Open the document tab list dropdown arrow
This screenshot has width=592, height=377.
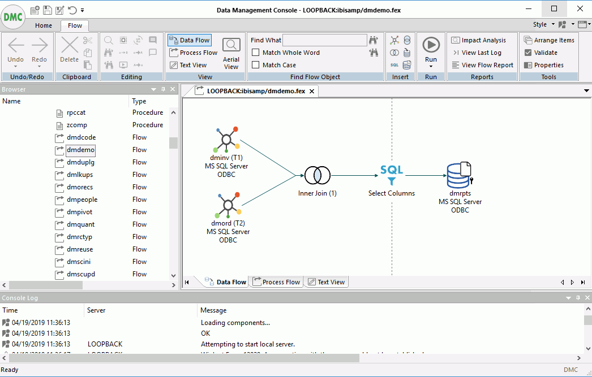point(586,90)
